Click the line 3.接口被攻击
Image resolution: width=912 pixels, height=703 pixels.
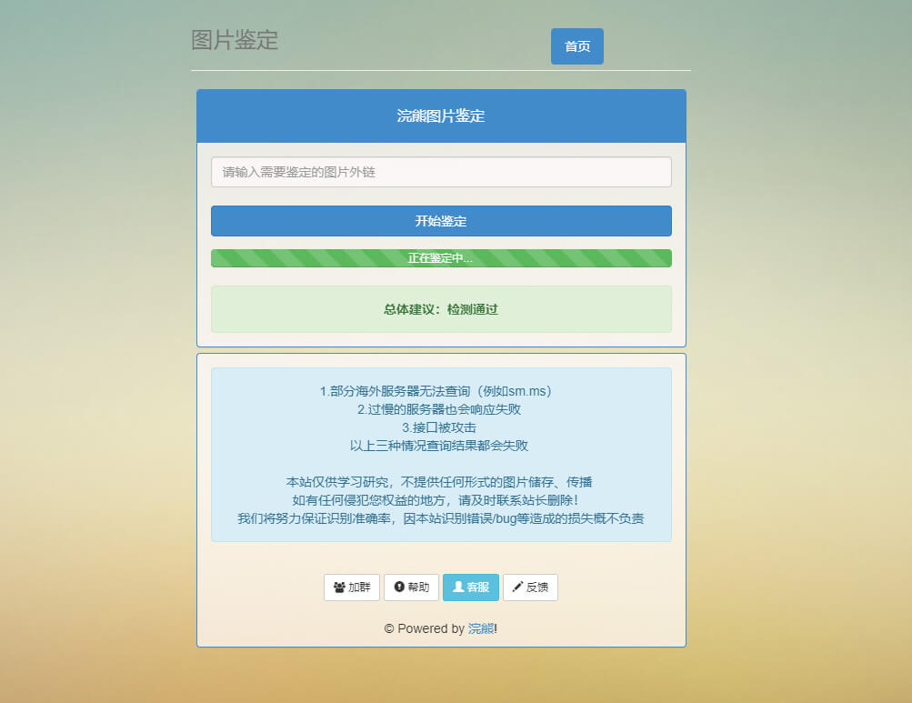[x=439, y=427]
